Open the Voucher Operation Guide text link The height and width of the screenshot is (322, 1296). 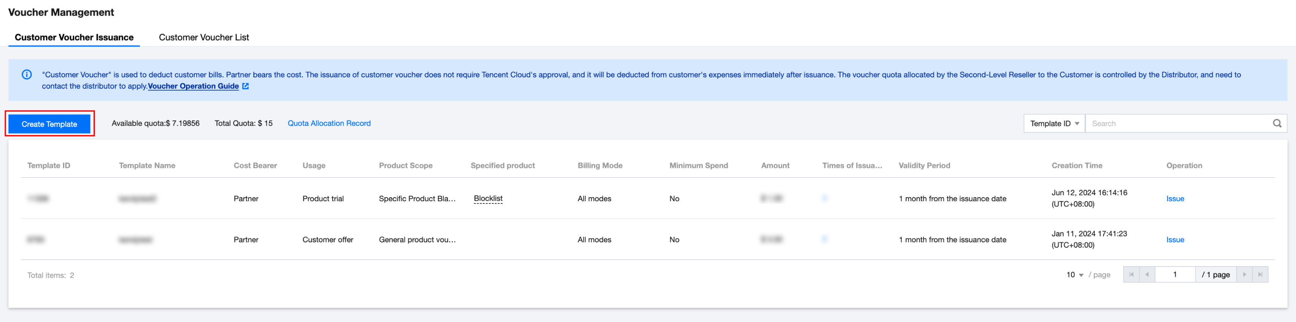coord(193,87)
